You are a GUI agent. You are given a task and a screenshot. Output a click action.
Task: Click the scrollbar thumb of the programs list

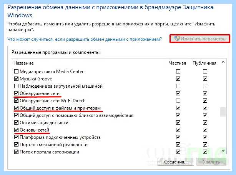coord(223,112)
